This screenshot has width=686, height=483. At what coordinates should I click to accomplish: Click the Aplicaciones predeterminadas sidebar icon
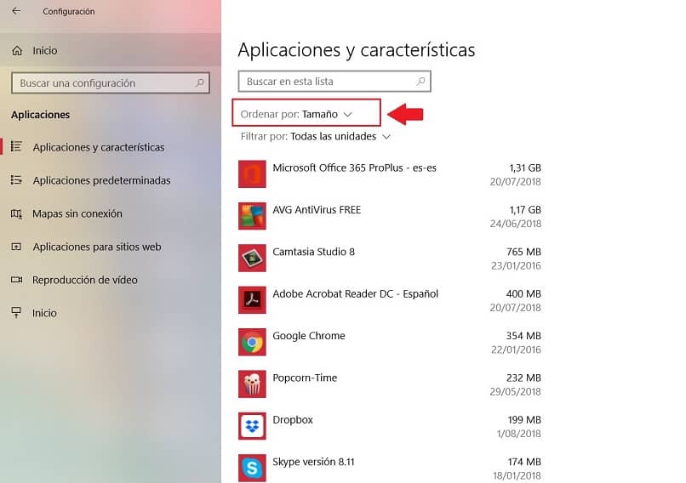[16, 179]
